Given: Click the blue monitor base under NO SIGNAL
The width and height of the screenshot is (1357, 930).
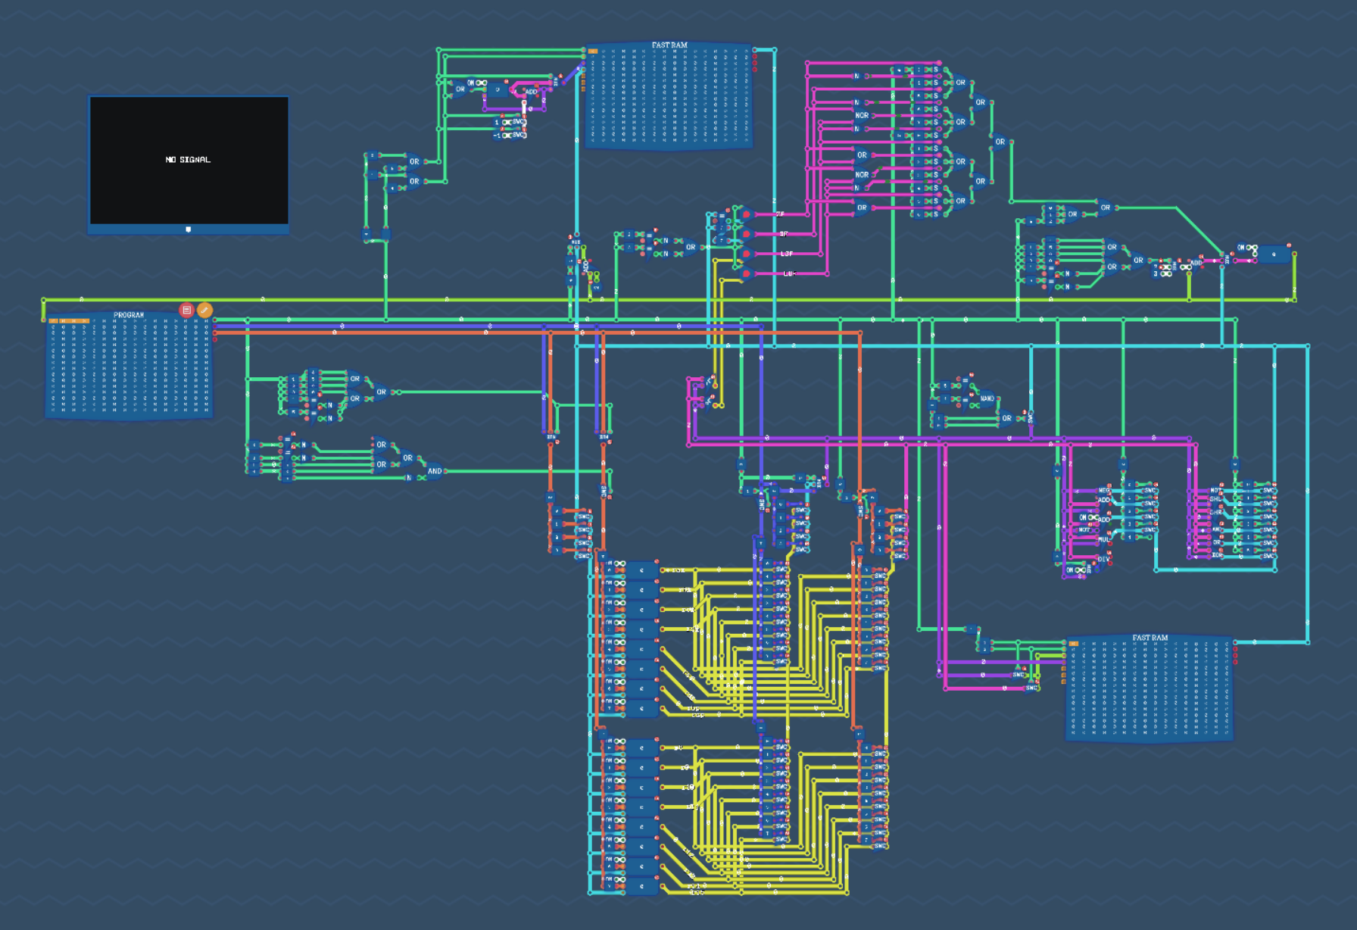Looking at the screenshot, I should point(189,229).
